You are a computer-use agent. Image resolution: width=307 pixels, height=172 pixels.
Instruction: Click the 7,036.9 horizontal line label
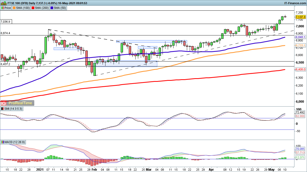(x=6, y=22)
